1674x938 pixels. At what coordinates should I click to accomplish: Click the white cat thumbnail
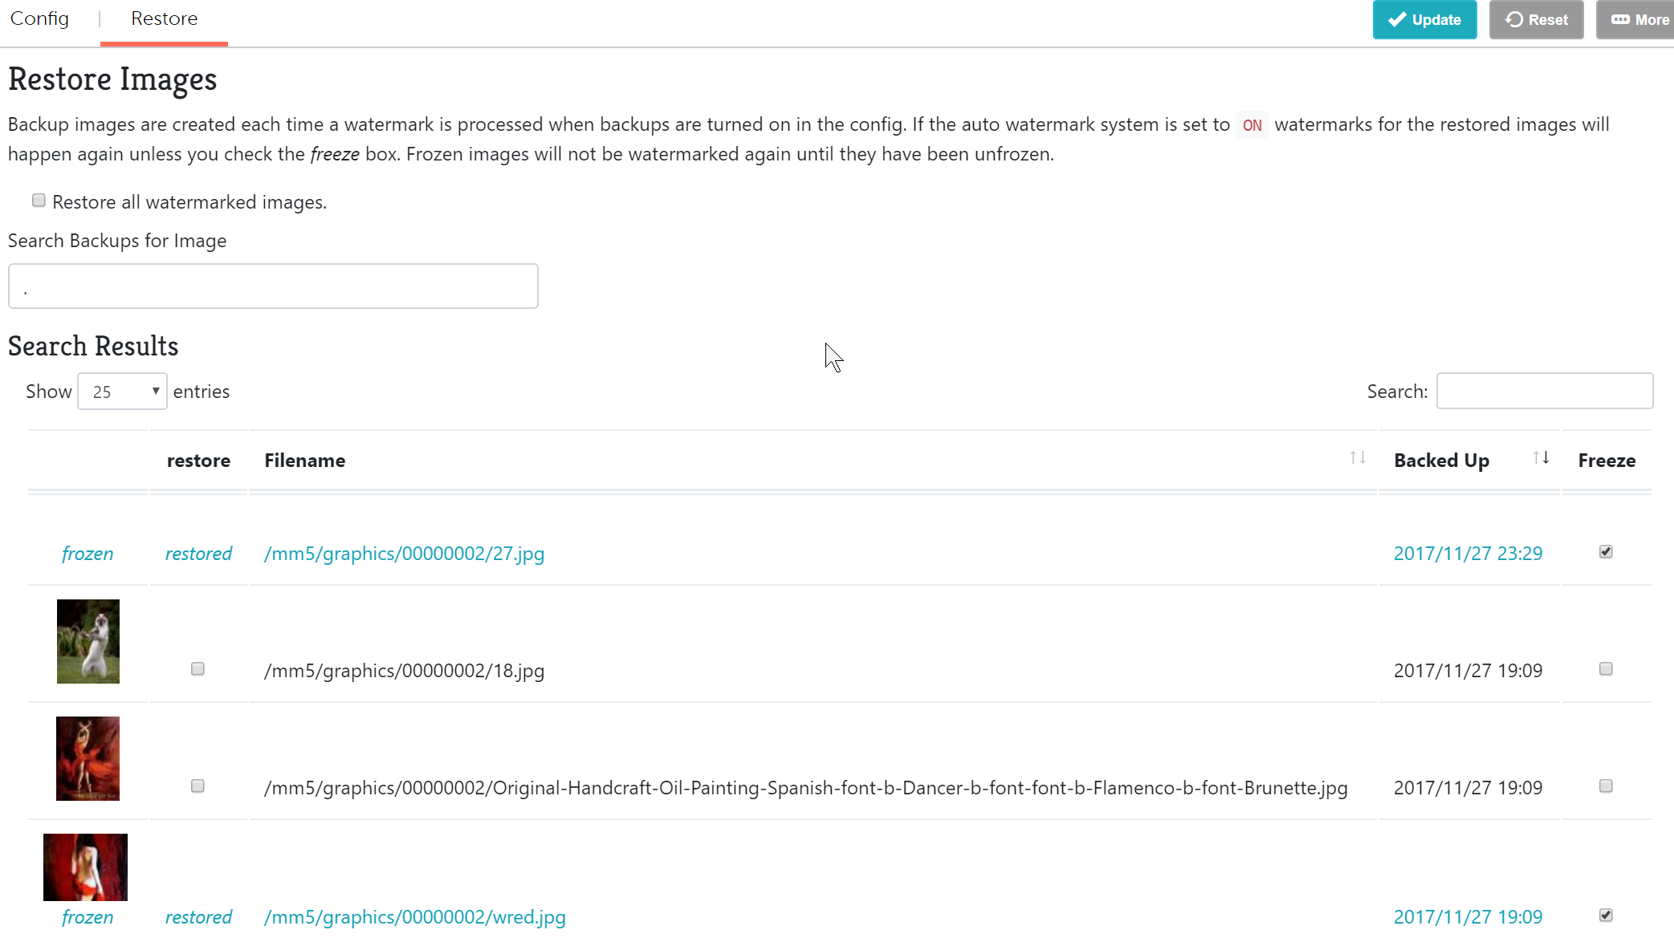(88, 642)
